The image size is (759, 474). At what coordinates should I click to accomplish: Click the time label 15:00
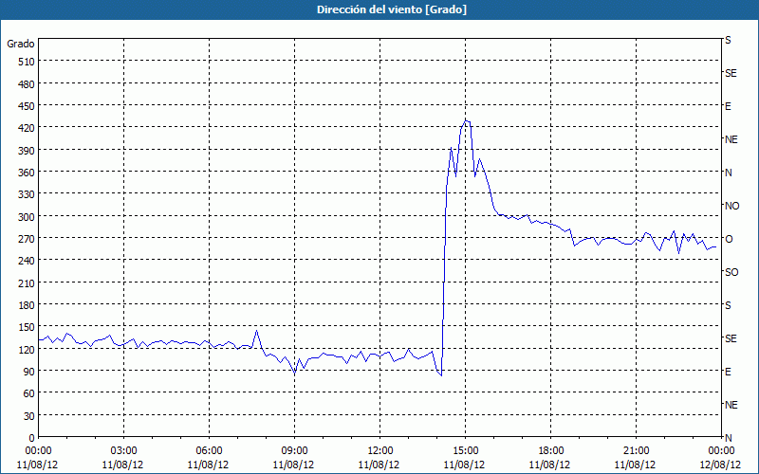tap(465, 451)
